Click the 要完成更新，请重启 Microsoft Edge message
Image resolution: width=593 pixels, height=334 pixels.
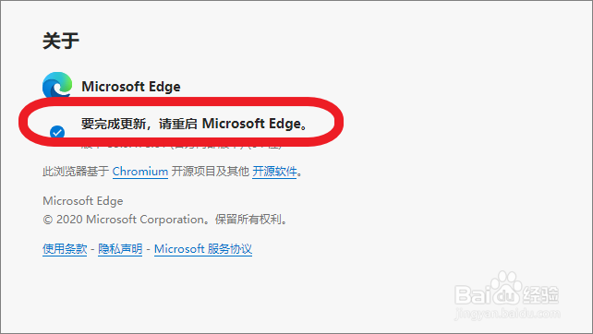(194, 124)
